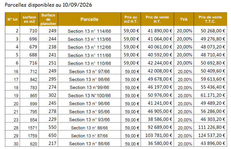Select the 'Prix de vente T.T.C.' header
The height and width of the screenshot is (149, 231).
click(210, 19)
